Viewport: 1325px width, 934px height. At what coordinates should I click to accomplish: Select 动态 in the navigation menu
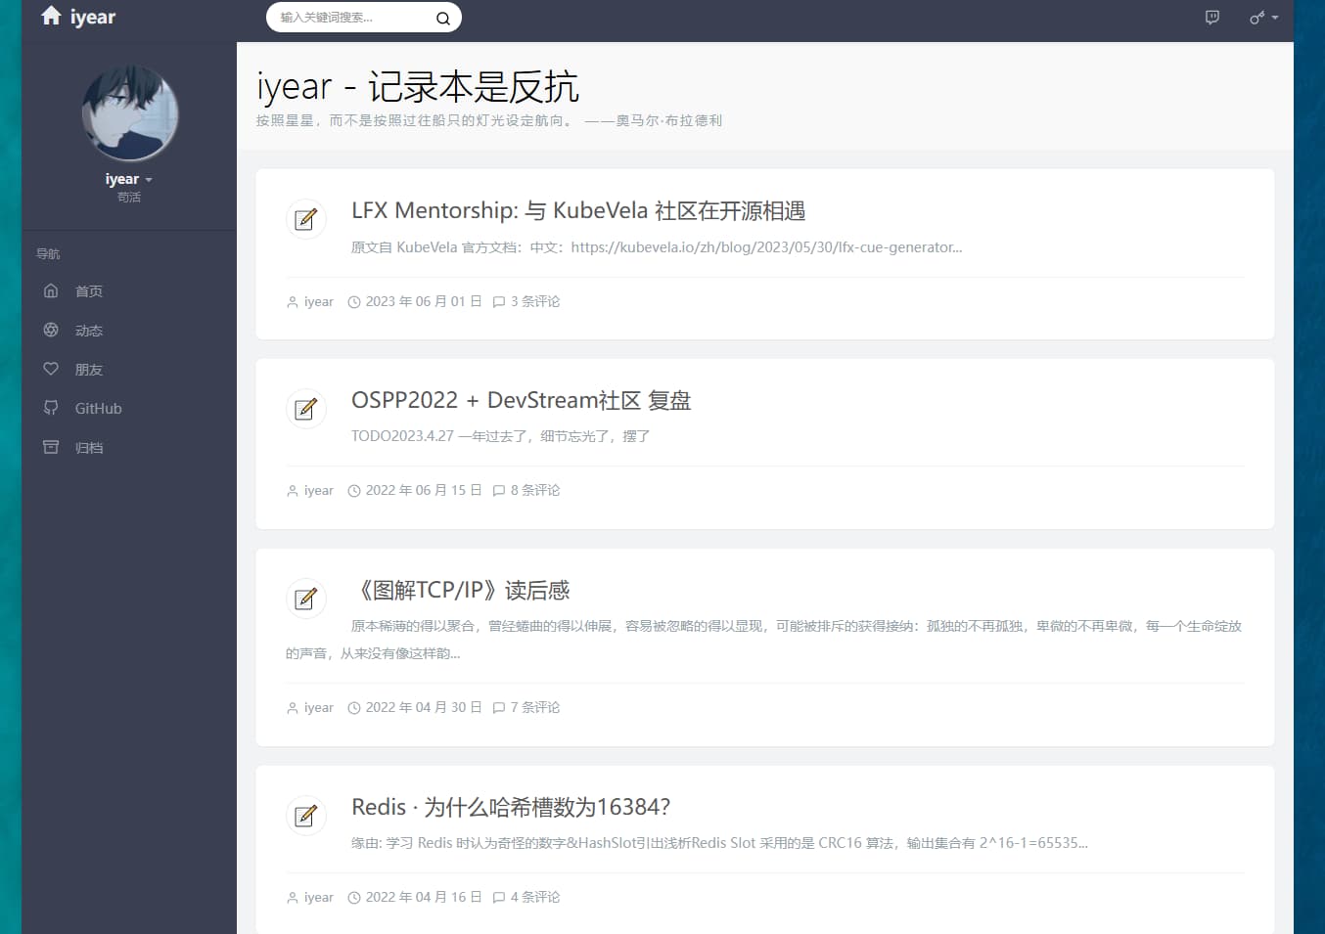[x=89, y=331]
